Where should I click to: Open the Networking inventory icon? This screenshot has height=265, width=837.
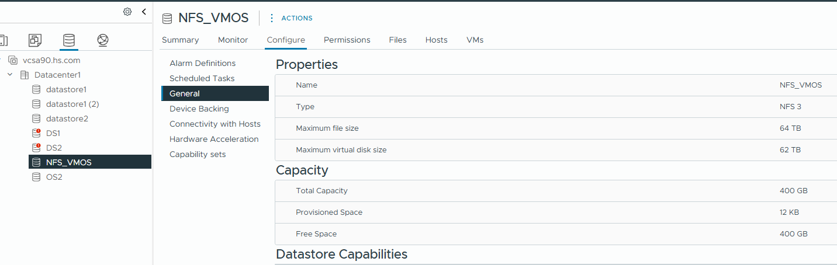[103, 40]
